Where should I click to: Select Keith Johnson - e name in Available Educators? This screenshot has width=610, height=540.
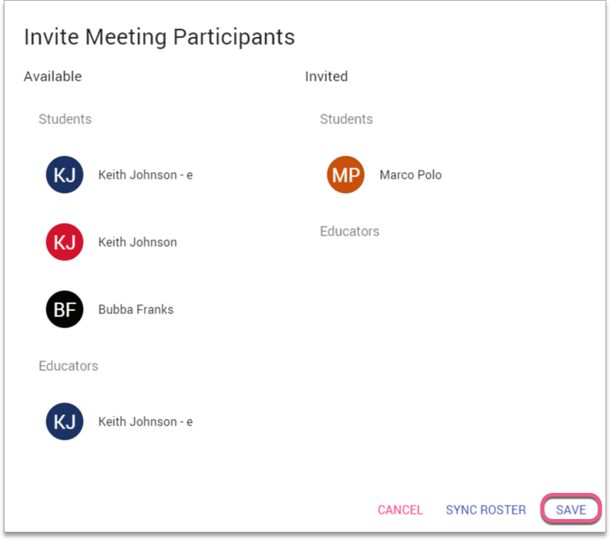146,422
